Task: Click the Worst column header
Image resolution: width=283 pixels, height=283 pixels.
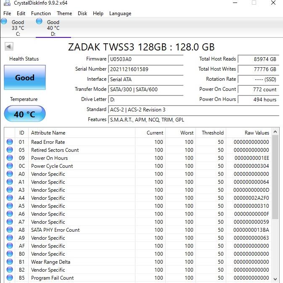Action: pyautogui.click(x=181, y=133)
